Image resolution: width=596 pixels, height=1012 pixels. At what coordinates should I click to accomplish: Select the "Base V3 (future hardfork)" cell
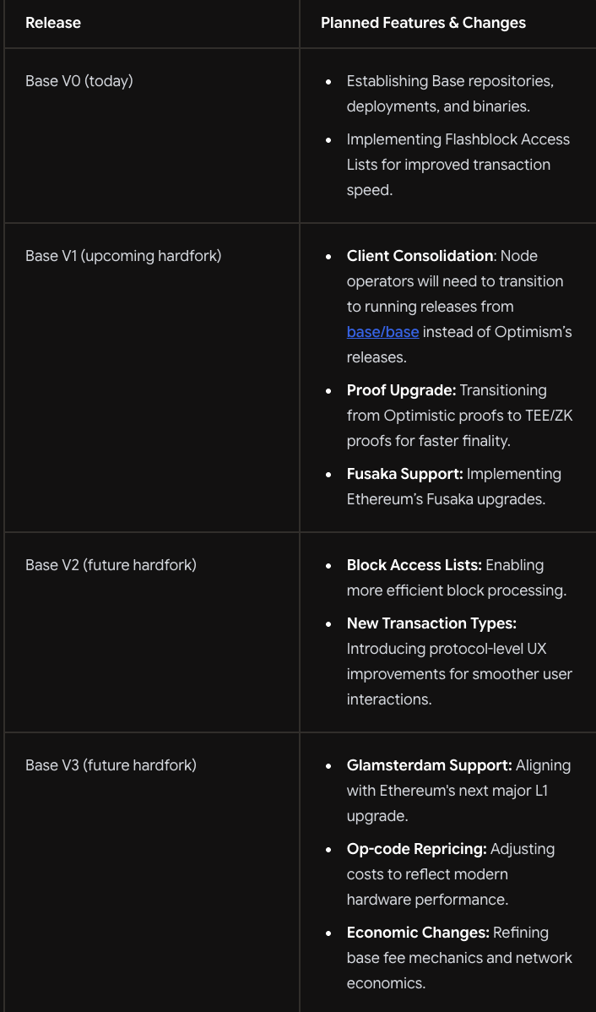[111, 764]
